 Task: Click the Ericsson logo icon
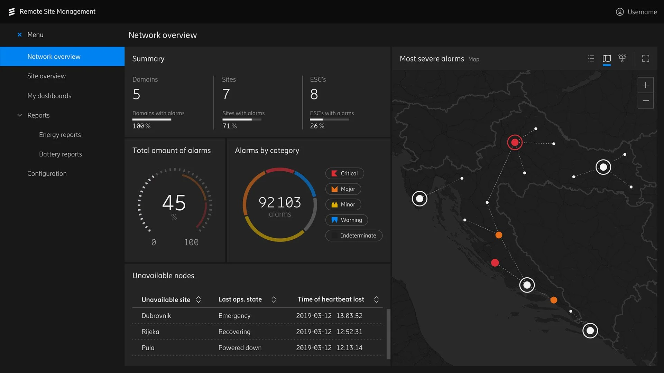click(12, 12)
